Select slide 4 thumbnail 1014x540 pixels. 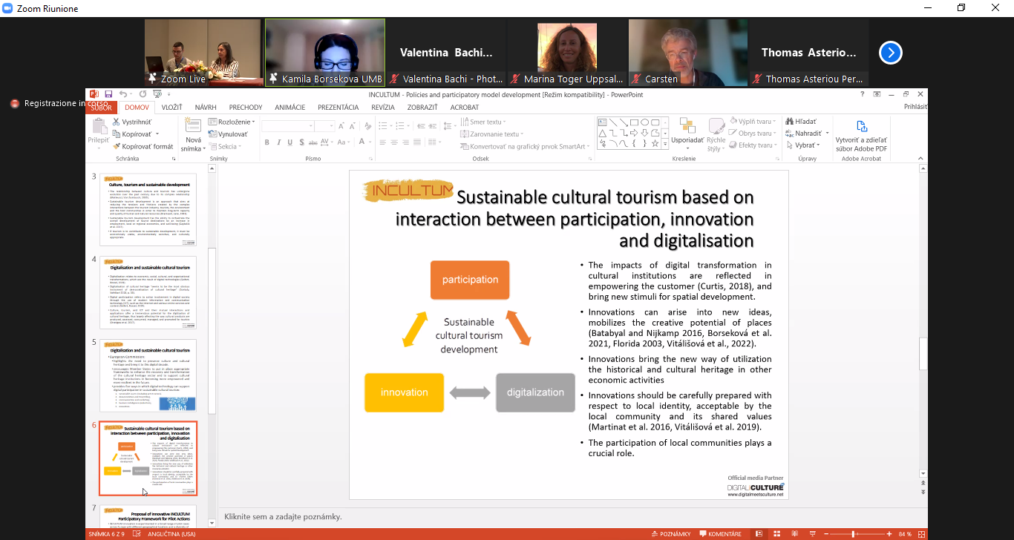click(148, 292)
